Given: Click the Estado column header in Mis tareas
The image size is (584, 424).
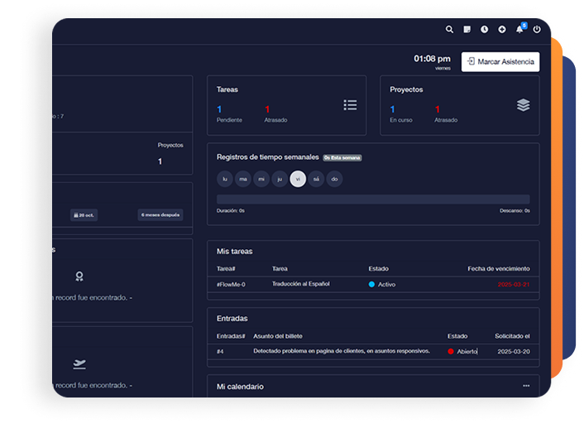Looking at the screenshot, I should tap(378, 269).
